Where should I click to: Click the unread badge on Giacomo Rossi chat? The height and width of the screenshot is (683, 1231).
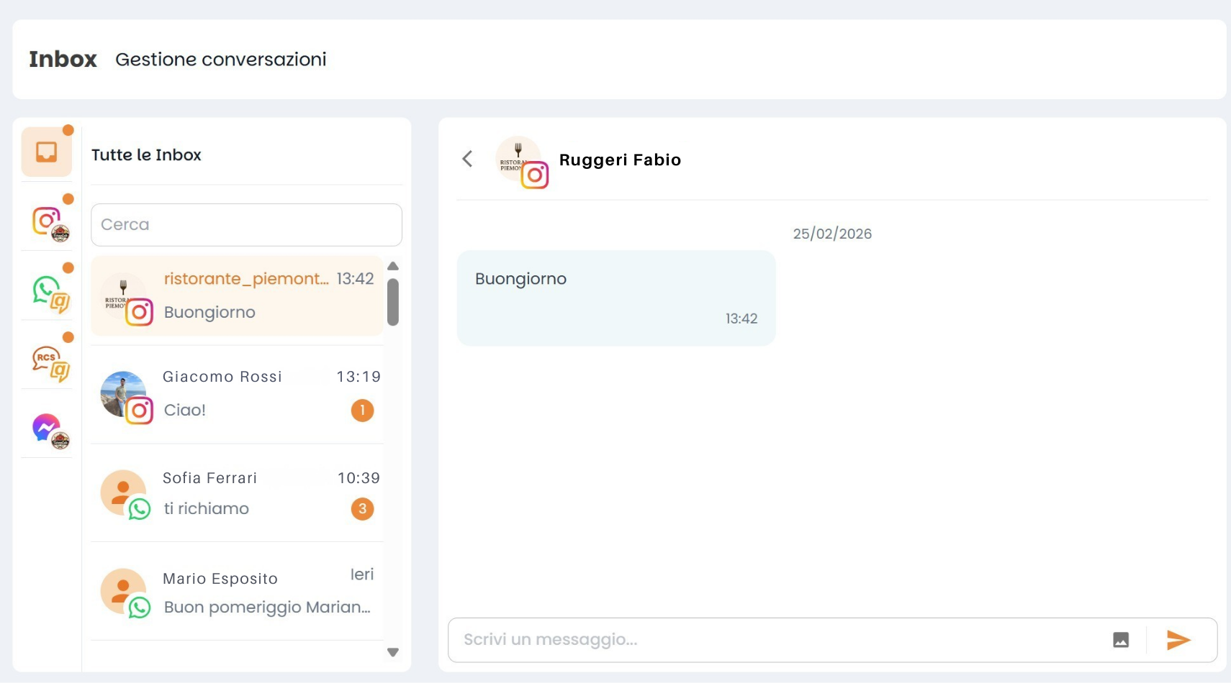click(362, 411)
